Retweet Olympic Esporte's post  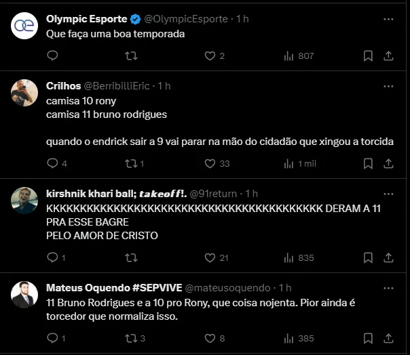[131, 56]
